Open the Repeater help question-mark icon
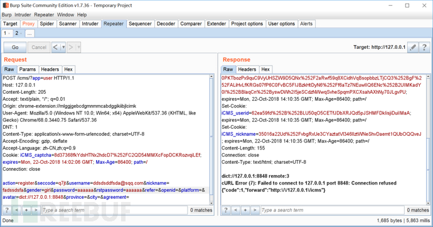This screenshot has width=433, height=227. tap(424, 48)
